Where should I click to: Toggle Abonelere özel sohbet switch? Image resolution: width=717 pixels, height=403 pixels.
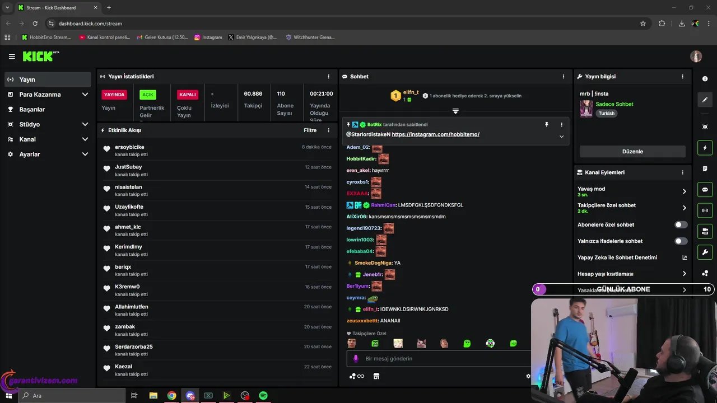coord(681,224)
